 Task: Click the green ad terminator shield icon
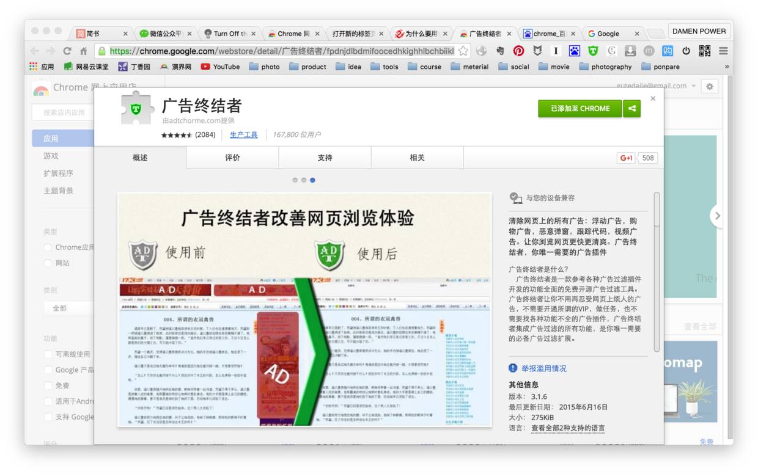[x=593, y=51]
